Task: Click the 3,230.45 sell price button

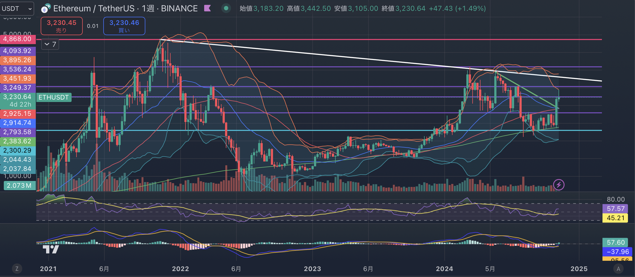Action: point(62,26)
